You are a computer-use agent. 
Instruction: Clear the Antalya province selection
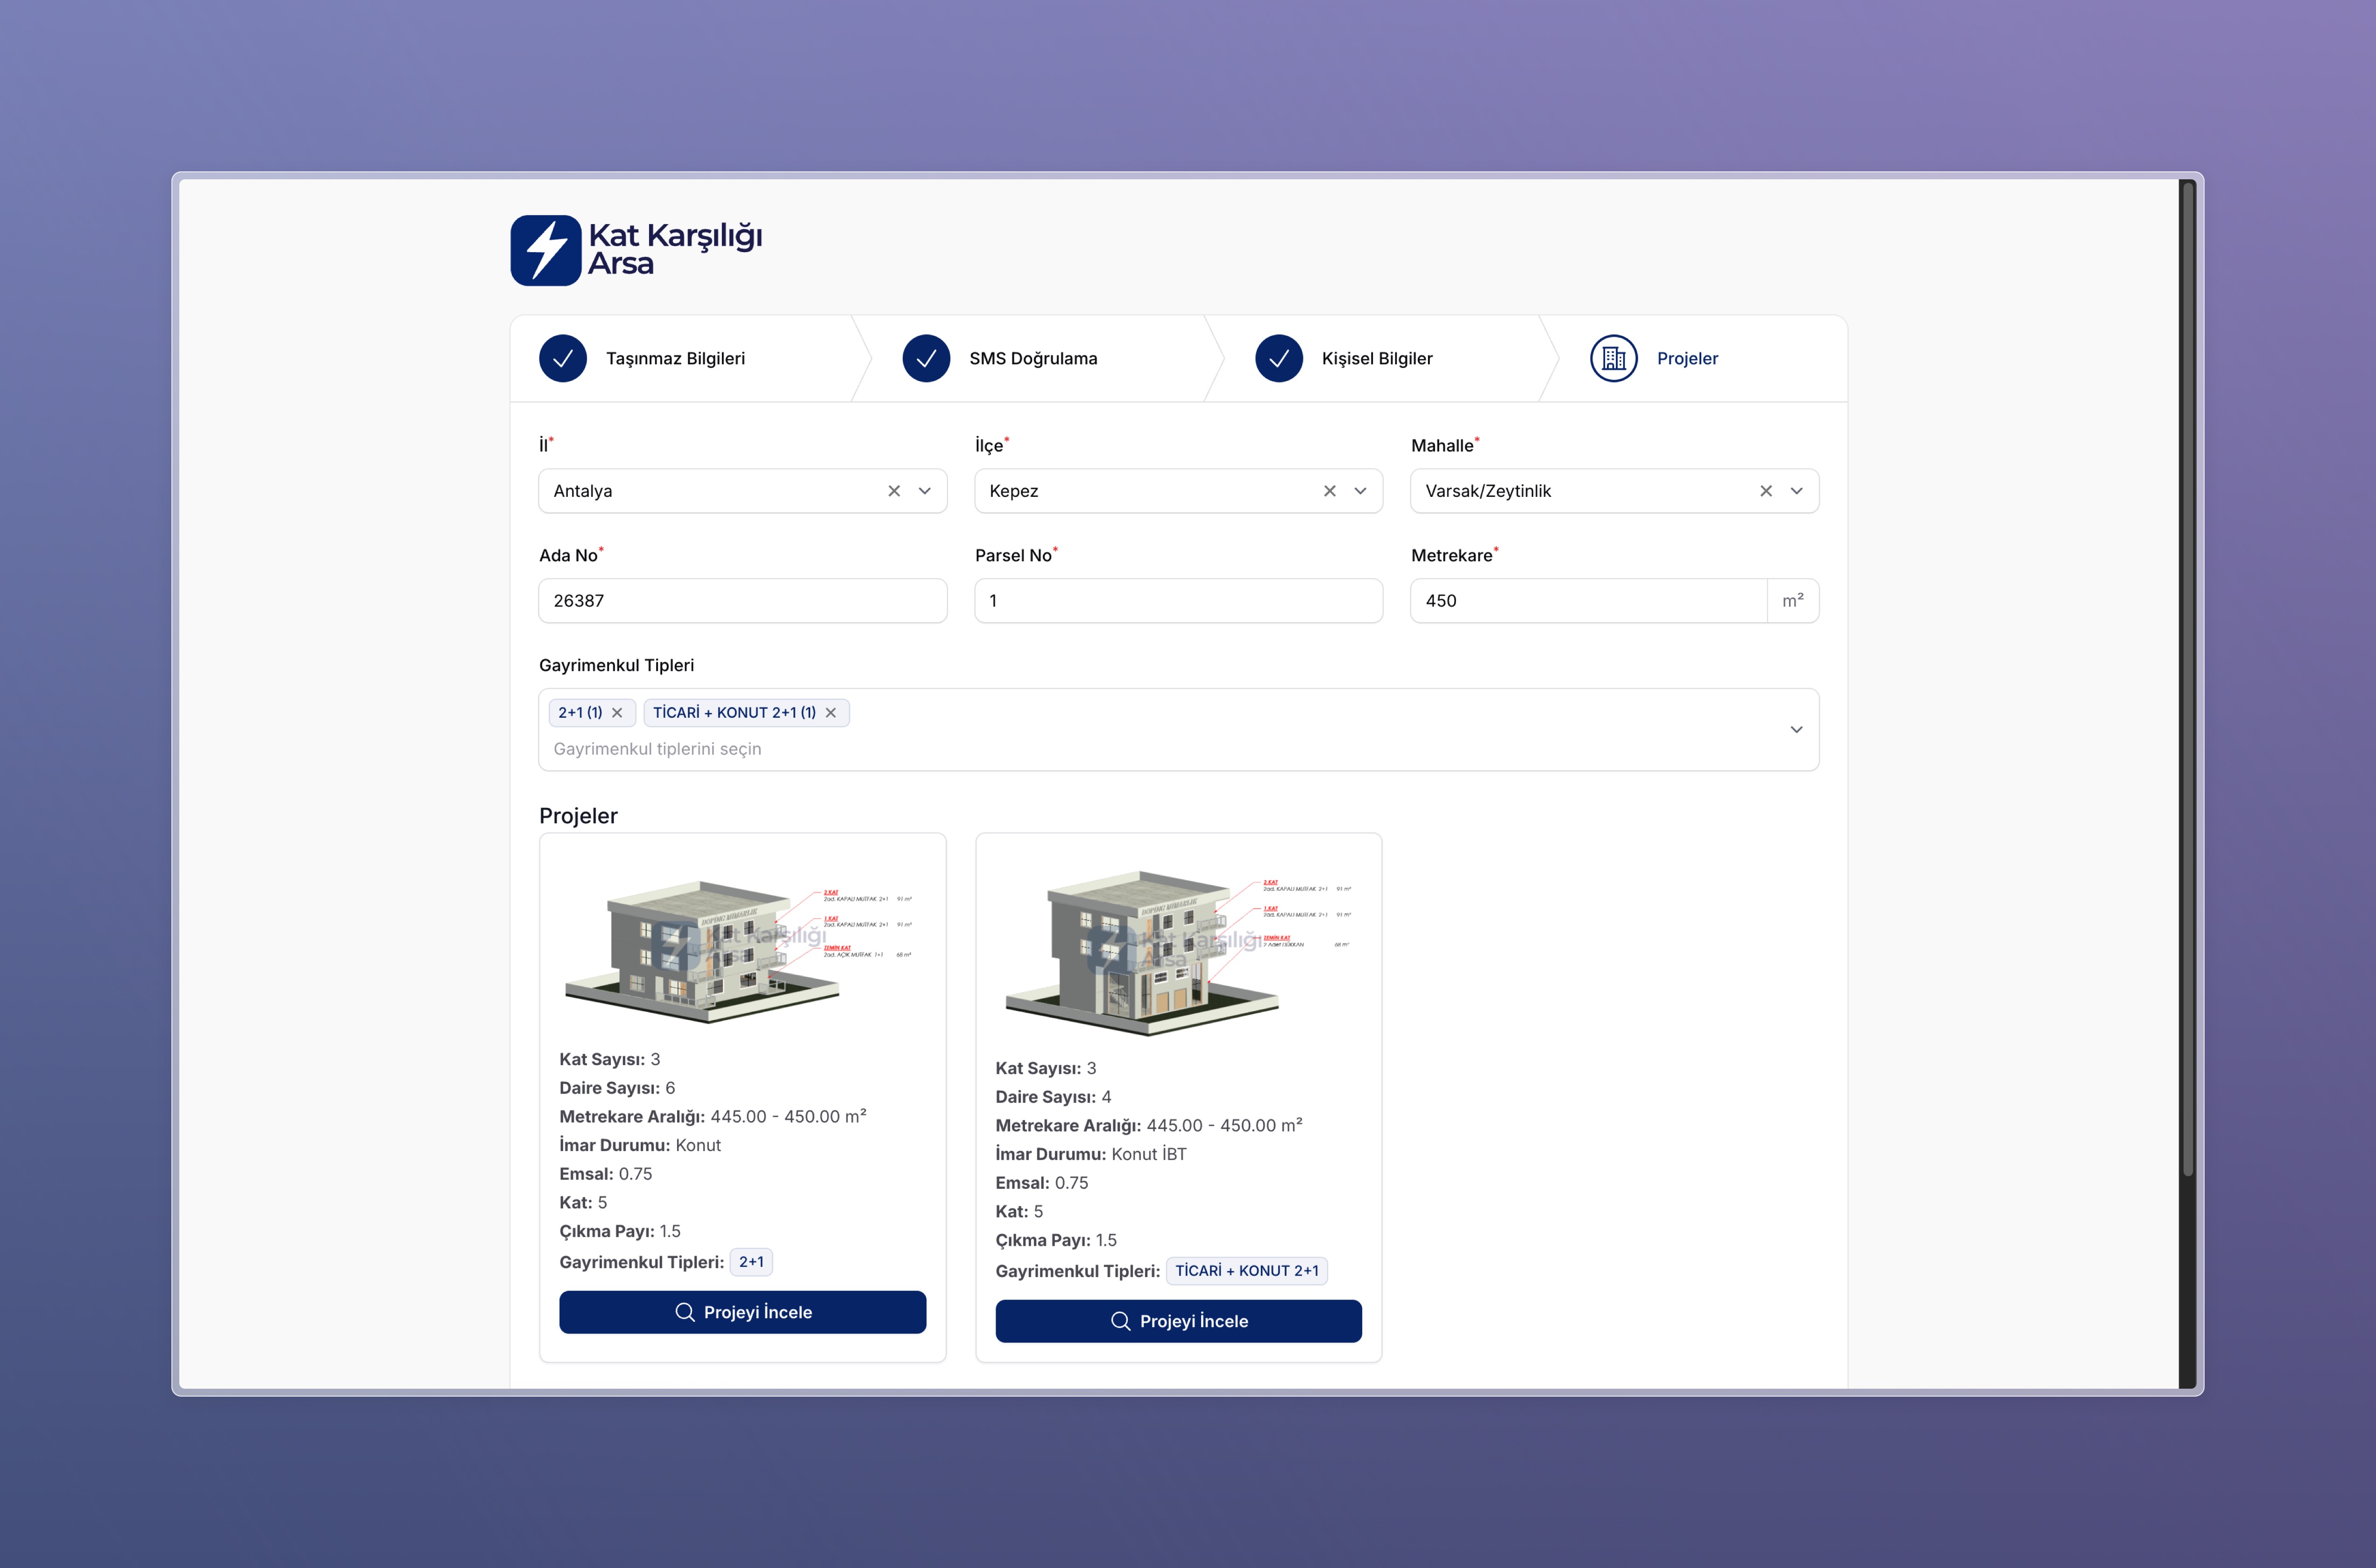[894, 491]
